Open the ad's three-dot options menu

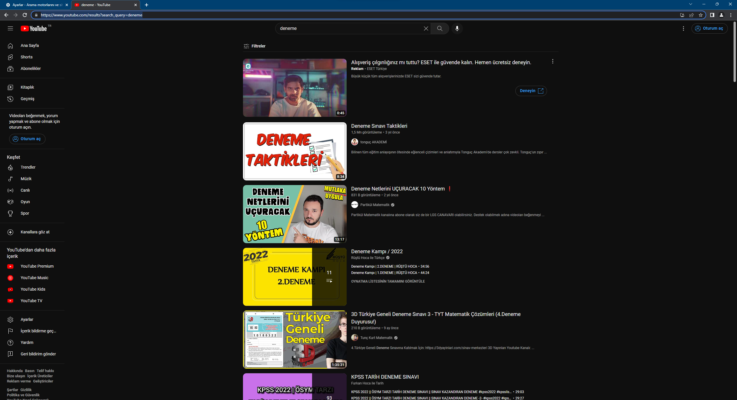pos(552,62)
